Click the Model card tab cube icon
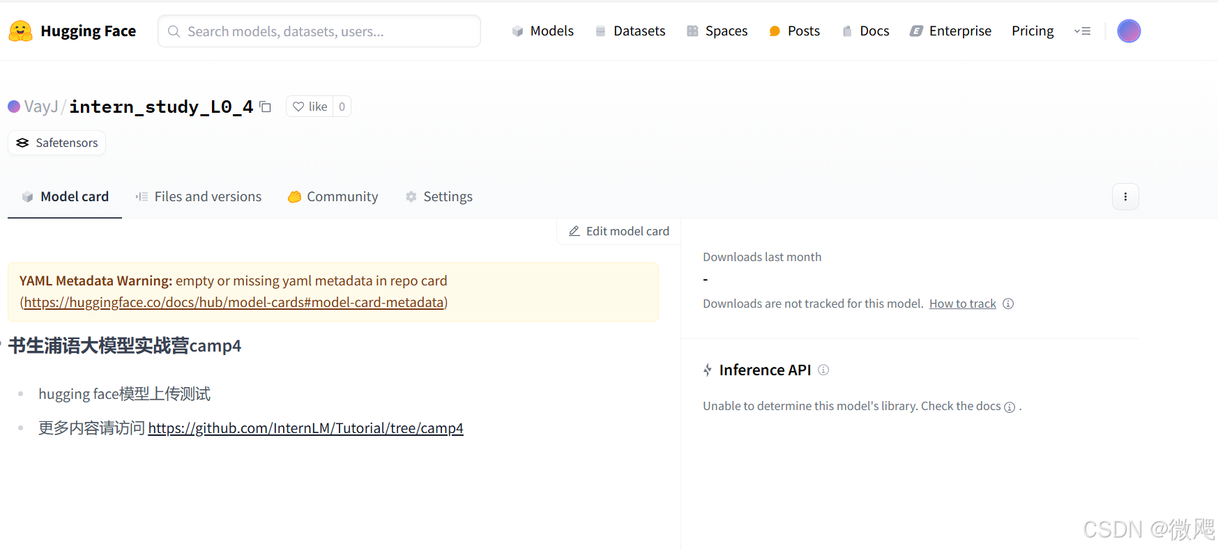 coord(28,197)
